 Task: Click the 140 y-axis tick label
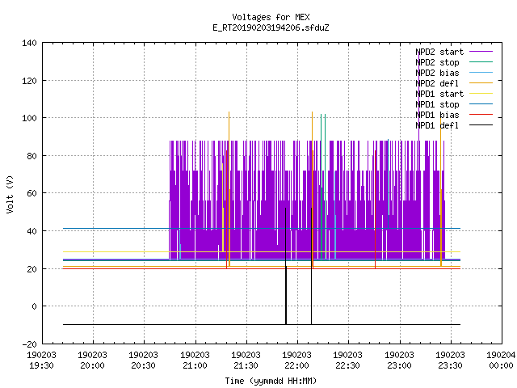click(x=29, y=43)
